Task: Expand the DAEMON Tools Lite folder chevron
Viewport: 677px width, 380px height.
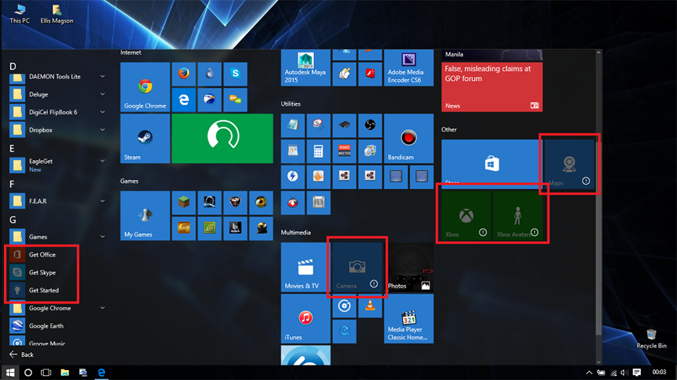Action: (x=102, y=77)
